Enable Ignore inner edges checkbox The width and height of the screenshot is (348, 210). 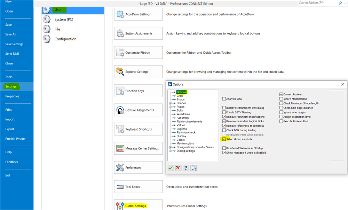coord(281,112)
